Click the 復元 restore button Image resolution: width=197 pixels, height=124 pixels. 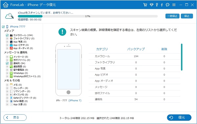(179, 117)
